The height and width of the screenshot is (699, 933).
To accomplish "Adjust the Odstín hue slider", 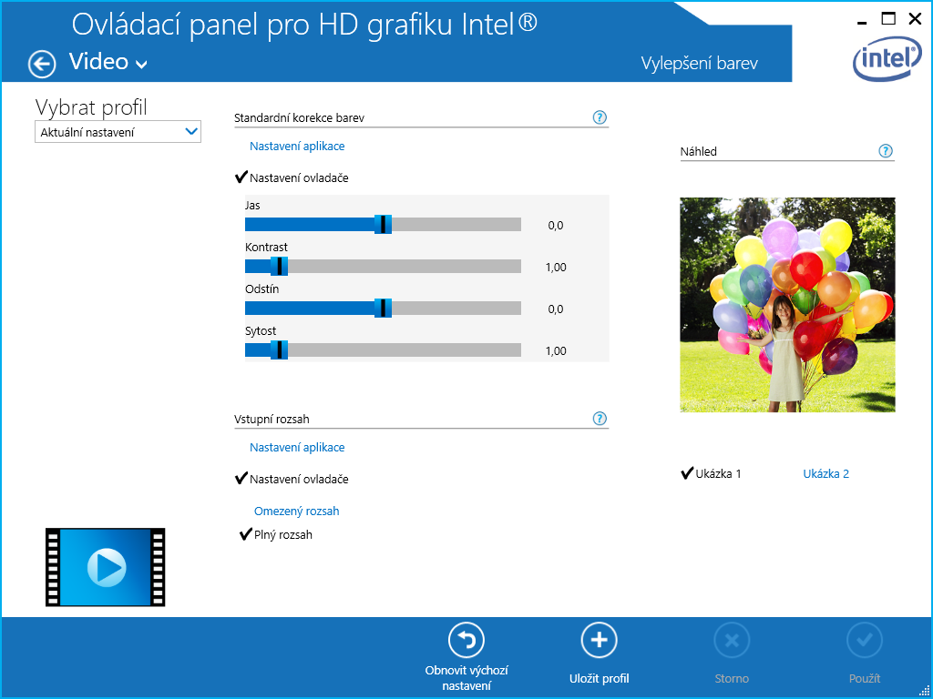I will click(384, 309).
